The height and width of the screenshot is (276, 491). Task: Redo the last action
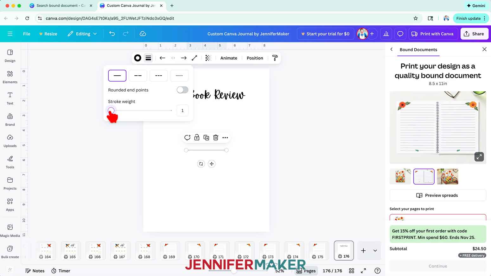click(x=126, y=34)
